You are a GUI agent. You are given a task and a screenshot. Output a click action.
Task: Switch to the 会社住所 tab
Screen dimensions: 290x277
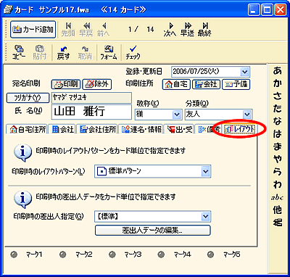tap(97, 129)
